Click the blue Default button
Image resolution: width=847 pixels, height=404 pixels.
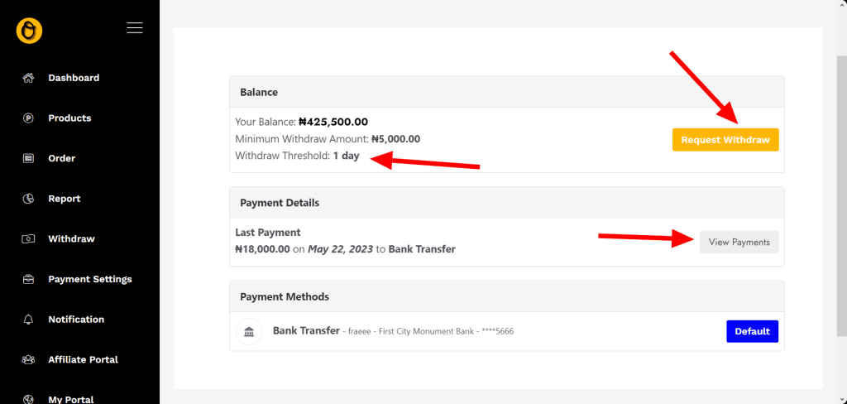(x=752, y=331)
